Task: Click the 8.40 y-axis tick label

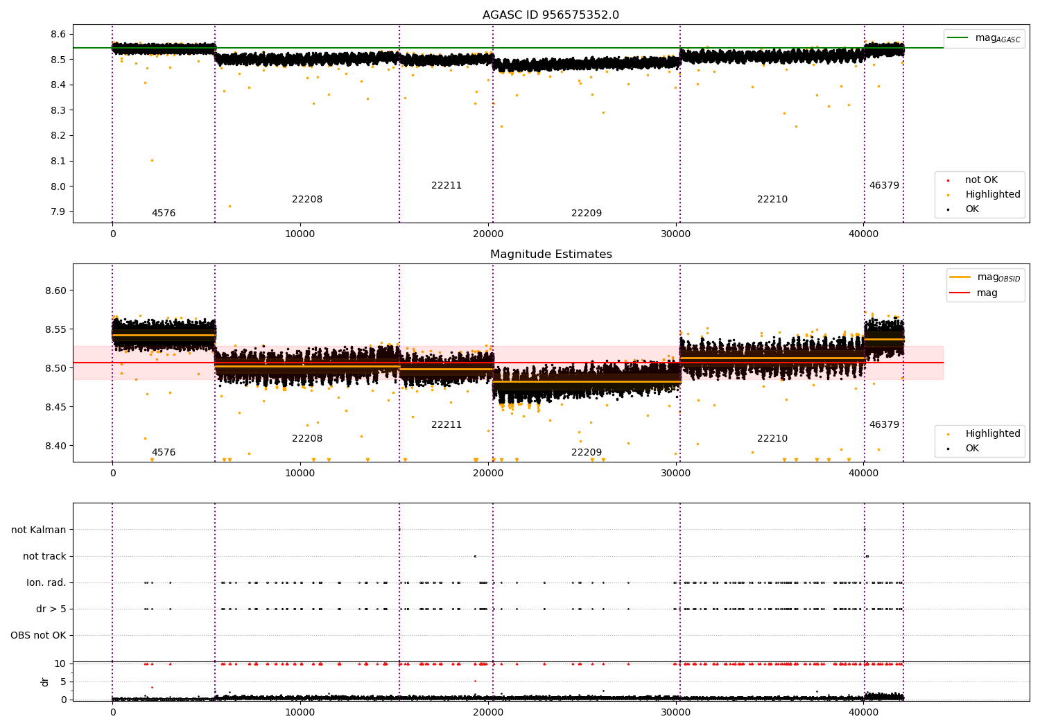Action: (55, 447)
